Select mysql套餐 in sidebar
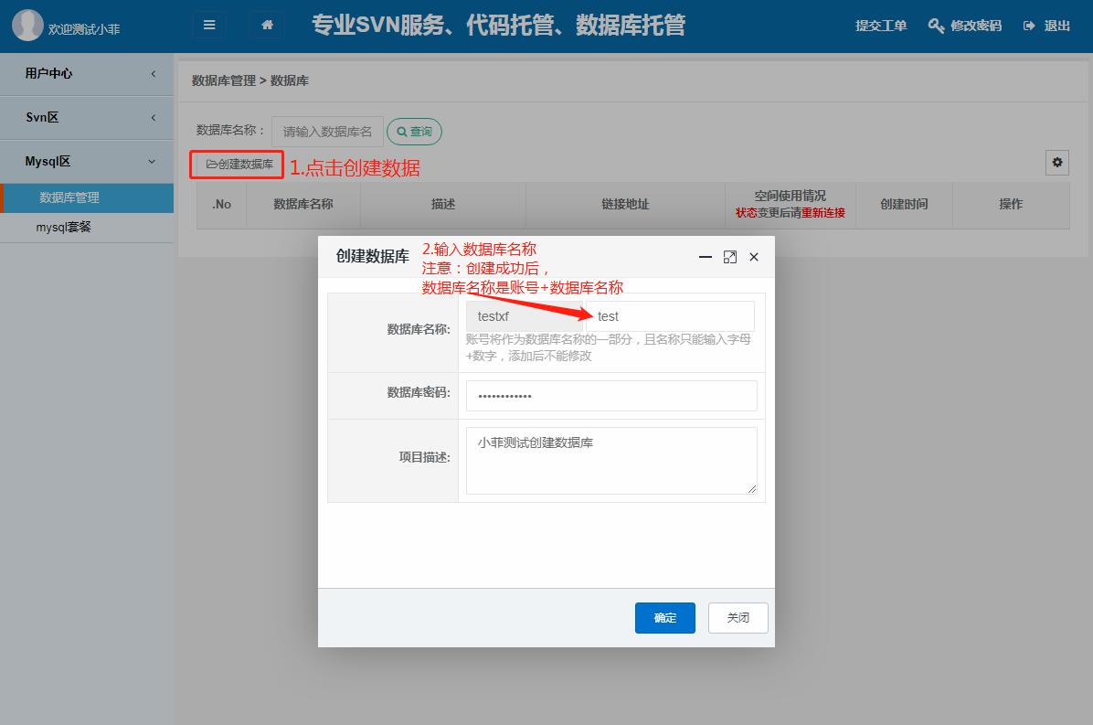 click(64, 227)
